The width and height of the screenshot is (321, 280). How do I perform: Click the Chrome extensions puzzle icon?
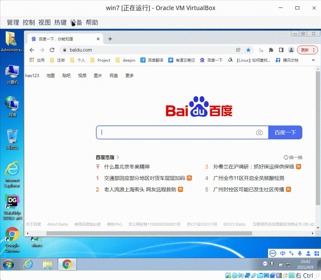point(271,50)
